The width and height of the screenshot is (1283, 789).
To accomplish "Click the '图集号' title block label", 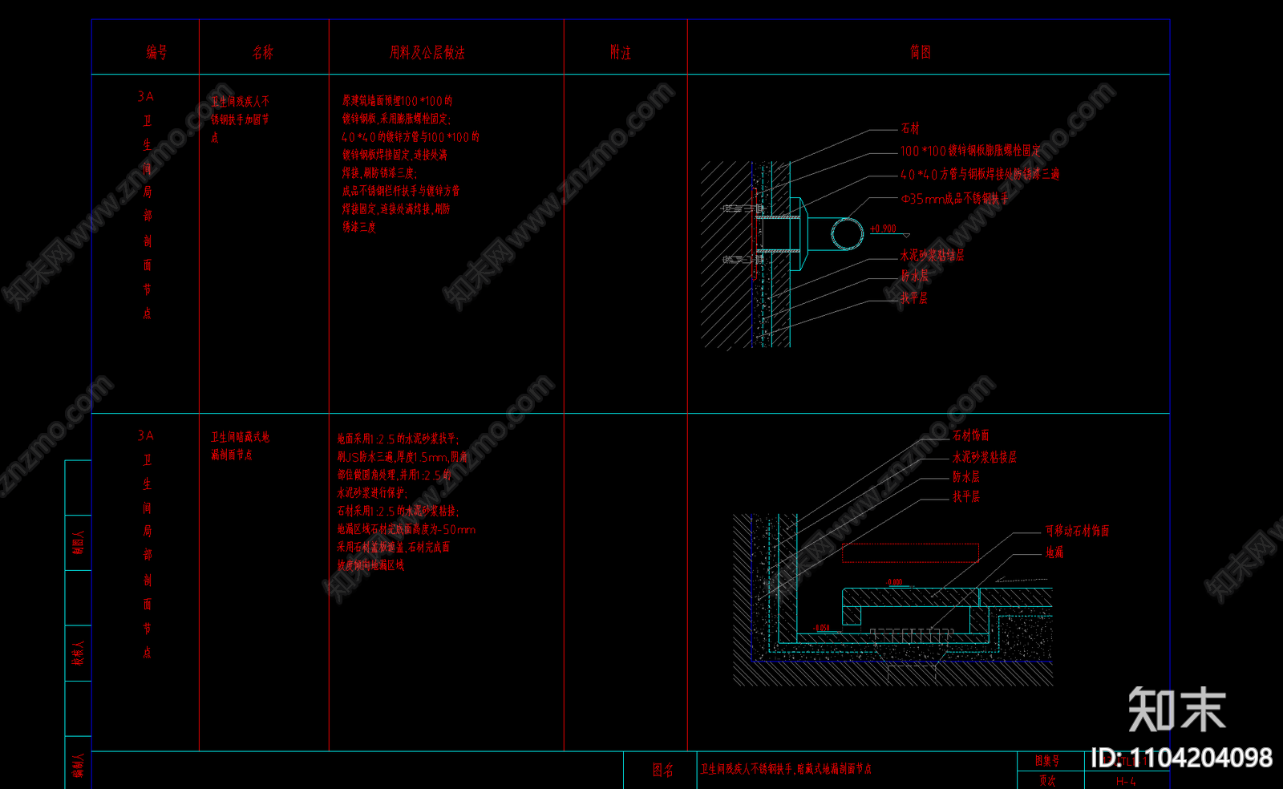I will [x=1047, y=760].
